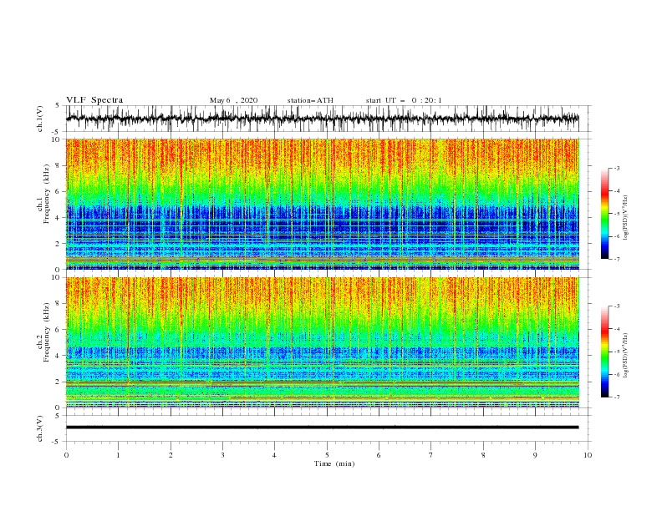662x511 pixels.
Task: Click the "ch.1(V)" waveform axis label
Action: tap(40, 119)
